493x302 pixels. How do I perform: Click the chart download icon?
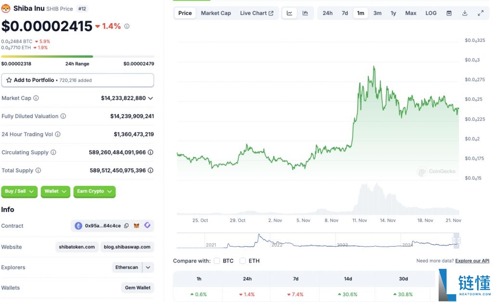[465, 13]
